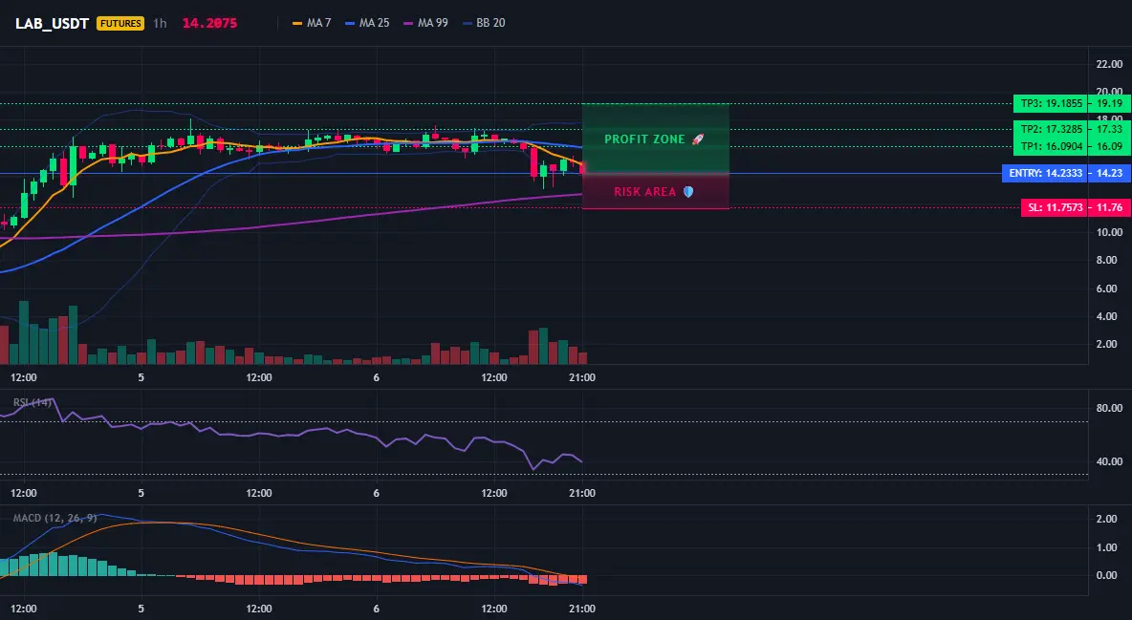Click the MACD (12, 26, 9) indicator label

coord(54,518)
